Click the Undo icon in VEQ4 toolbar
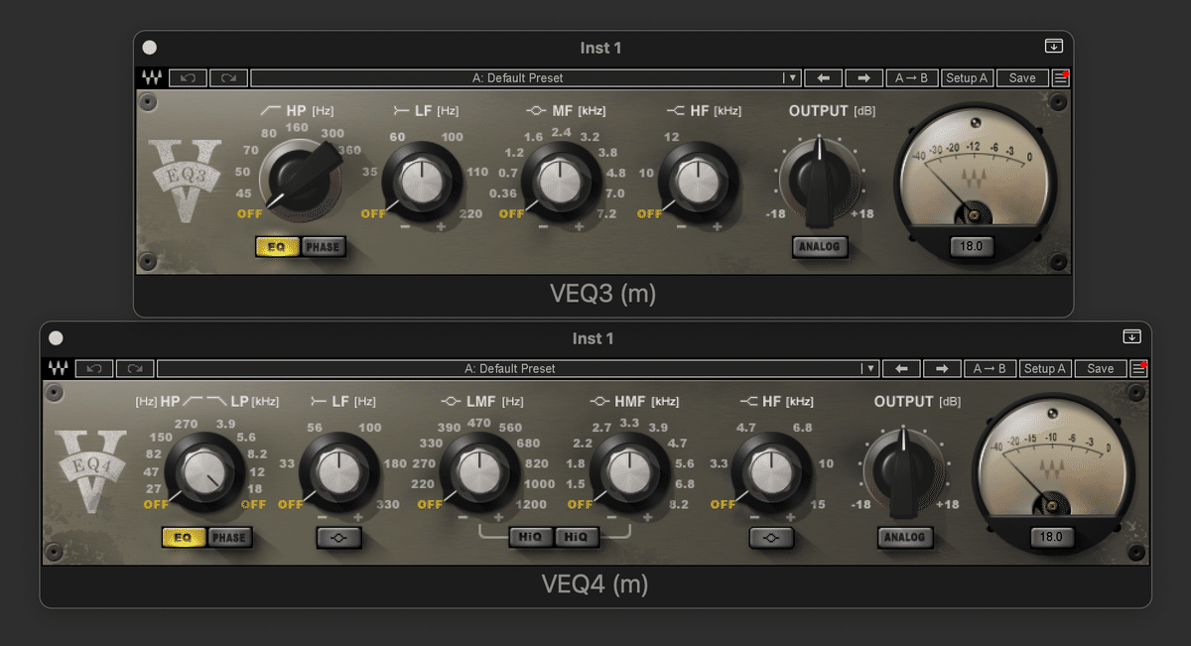Viewport: 1191px width, 646px height. (94, 368)
